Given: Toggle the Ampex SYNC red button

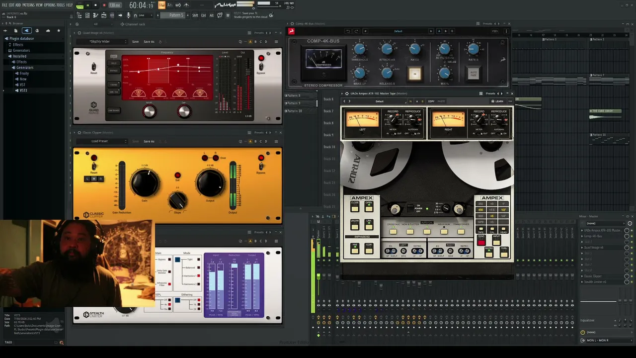Looking at the screenshot, I should 481,242.
